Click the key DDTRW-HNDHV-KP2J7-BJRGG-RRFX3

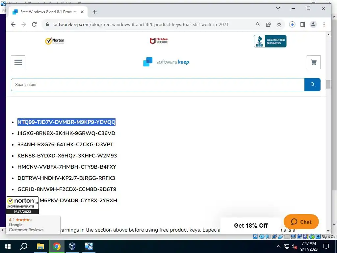(66, 178)
